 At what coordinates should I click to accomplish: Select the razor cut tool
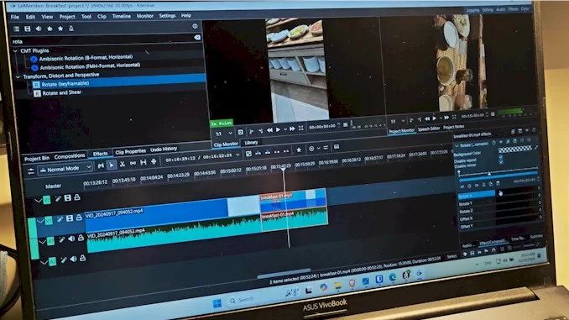point(123,164)
